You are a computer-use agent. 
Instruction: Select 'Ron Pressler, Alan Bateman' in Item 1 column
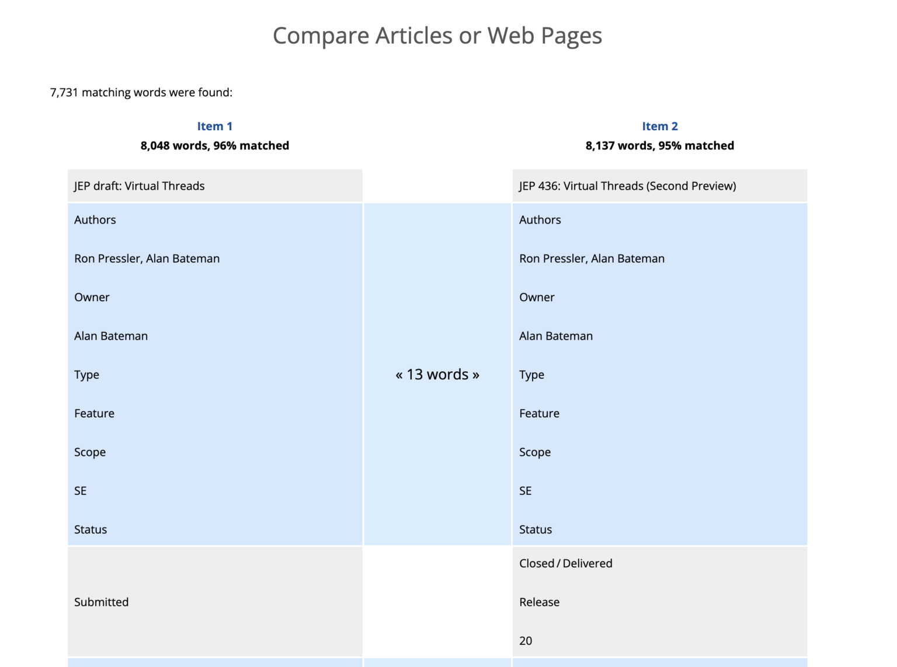pos(147,258)
